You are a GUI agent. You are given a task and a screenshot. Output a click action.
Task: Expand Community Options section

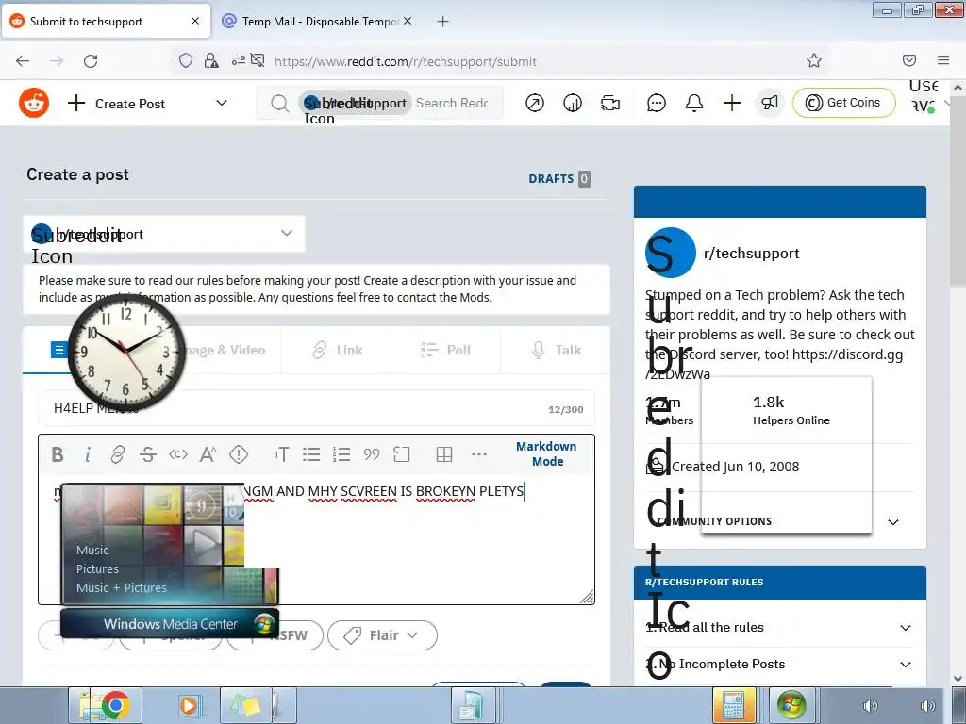(x=893, y=521)
